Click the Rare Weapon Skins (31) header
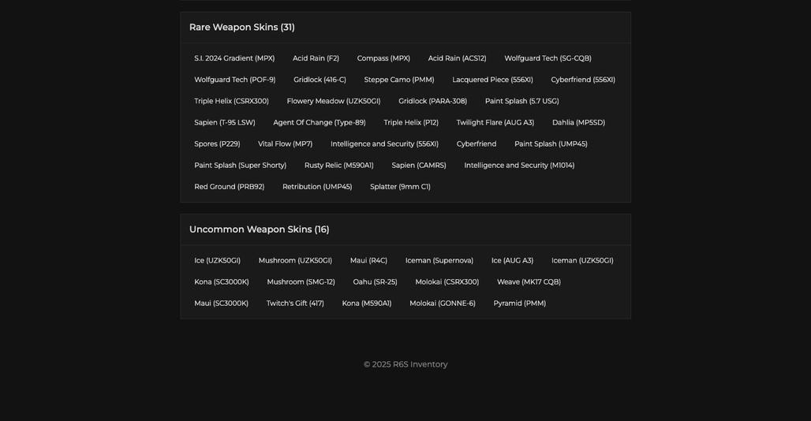 [x=242, y=28]
